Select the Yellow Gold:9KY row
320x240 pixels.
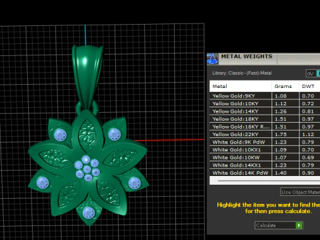(x=265, y=96)
